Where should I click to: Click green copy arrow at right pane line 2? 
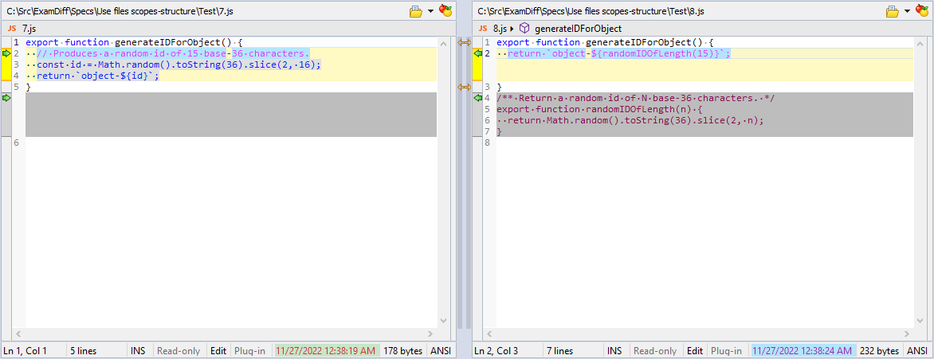477,53
